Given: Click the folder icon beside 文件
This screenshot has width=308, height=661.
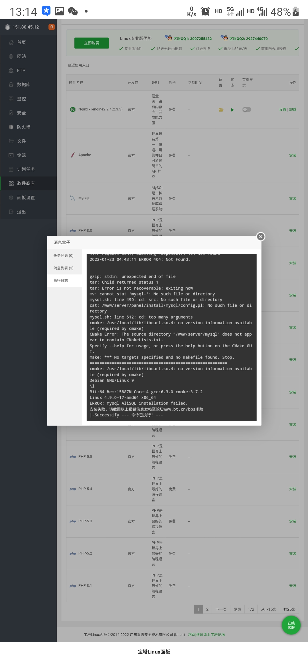Looking at the screenshot, I should pyautogui.click(x=11, y=141).
